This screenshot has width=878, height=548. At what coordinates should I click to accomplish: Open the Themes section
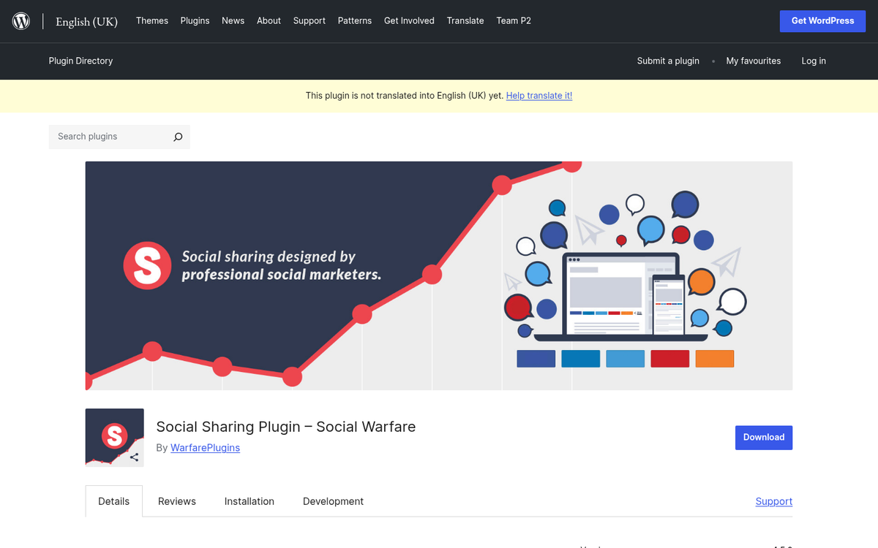151,20
